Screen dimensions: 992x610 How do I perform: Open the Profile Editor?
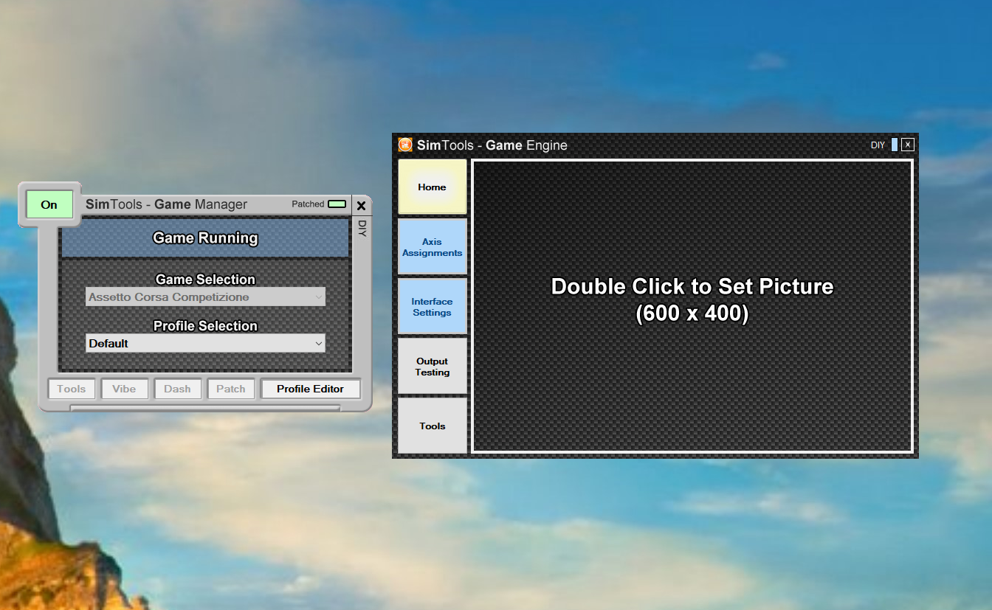click(x=311, y=389)
